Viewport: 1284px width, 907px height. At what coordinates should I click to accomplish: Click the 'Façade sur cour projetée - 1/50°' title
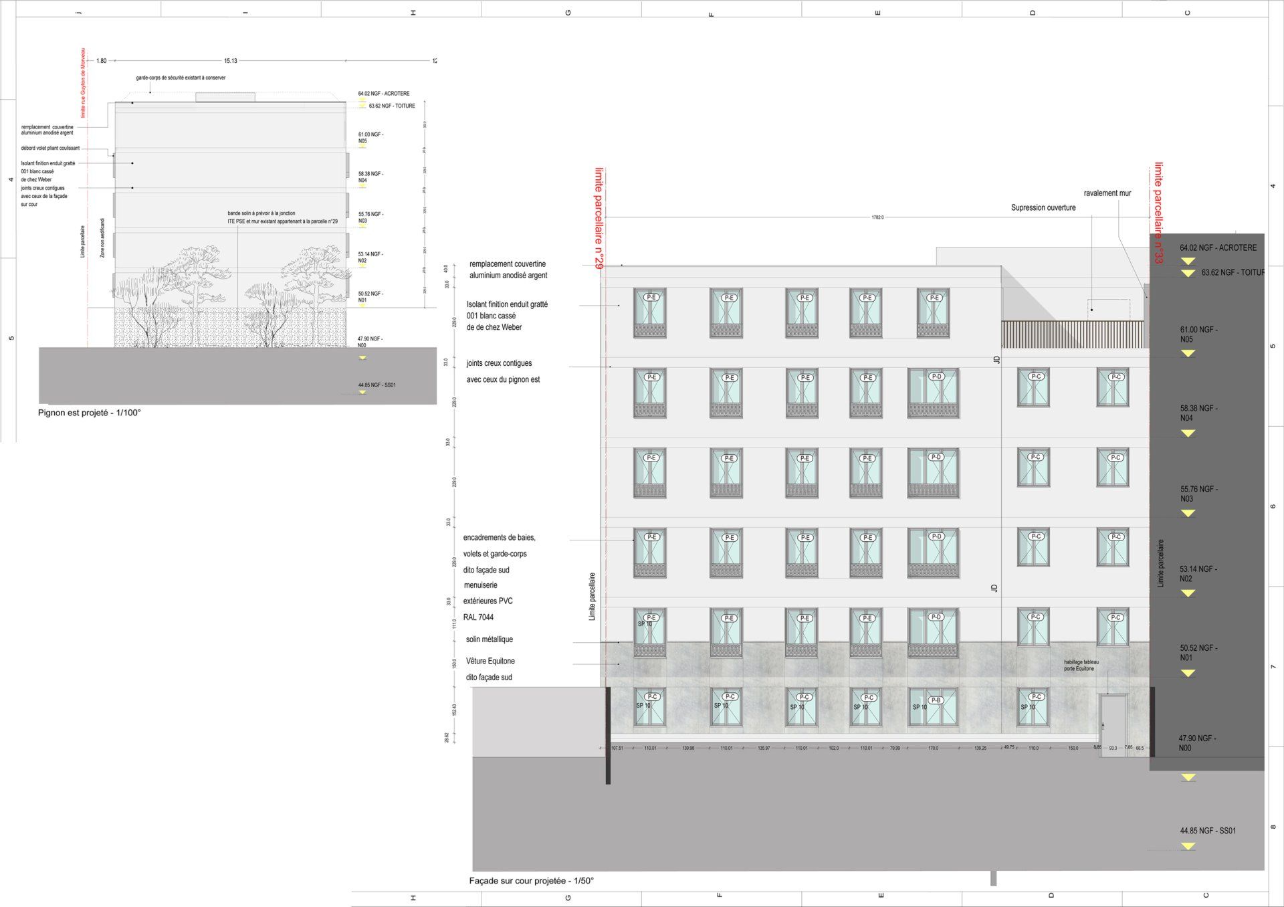click(x=531, y=881)
